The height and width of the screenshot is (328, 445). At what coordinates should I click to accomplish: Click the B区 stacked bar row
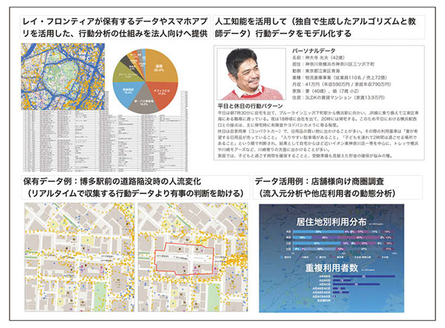coord(341,238)
